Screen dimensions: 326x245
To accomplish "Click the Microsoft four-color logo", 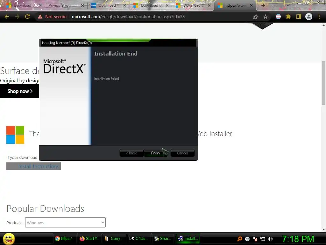I will (15, 135).
